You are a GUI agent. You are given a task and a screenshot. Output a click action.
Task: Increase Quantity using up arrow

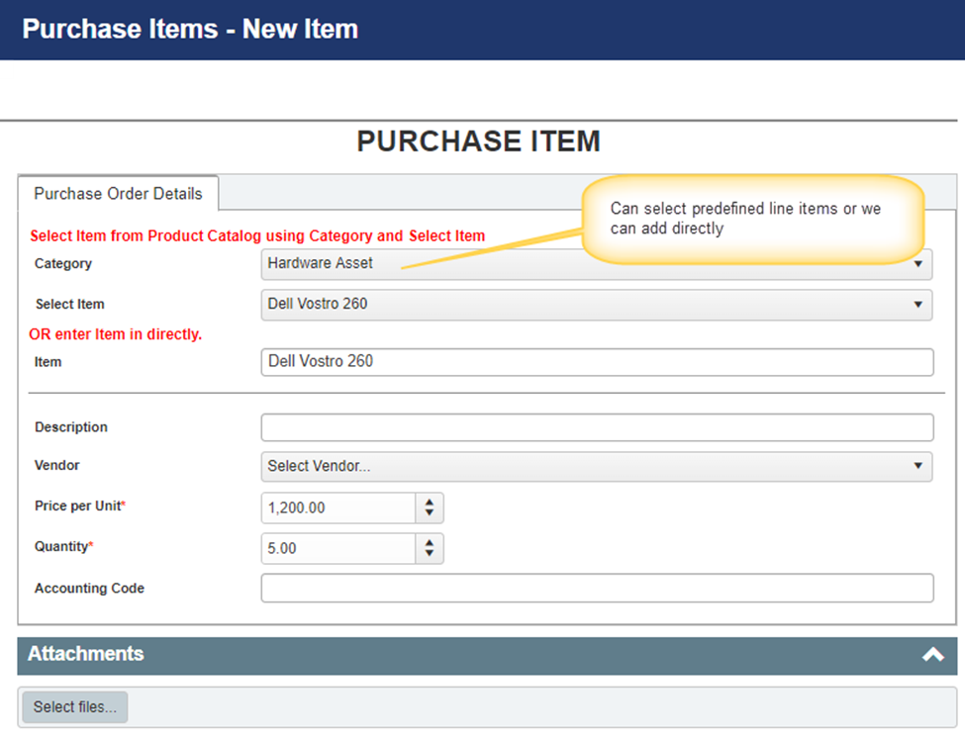tap(429, 543)
